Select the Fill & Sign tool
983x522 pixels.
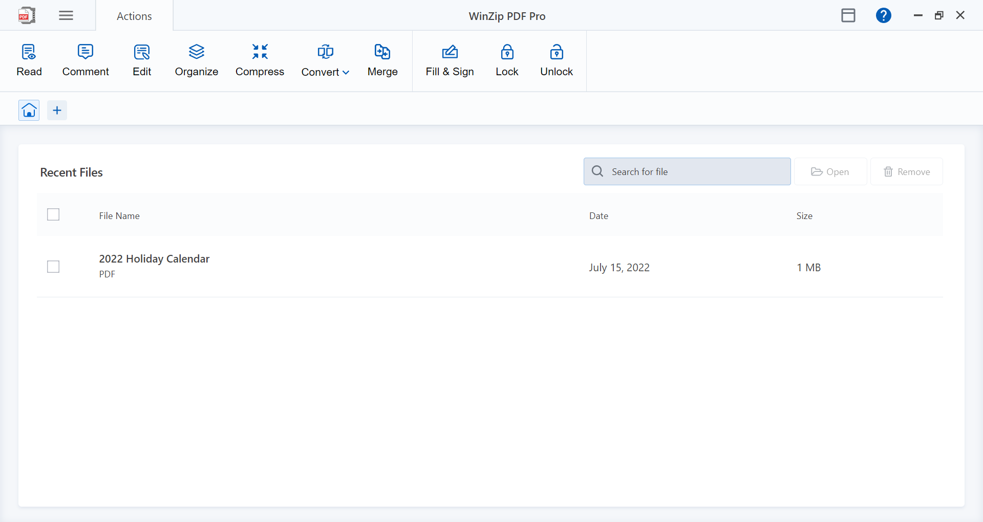(450, 60)
